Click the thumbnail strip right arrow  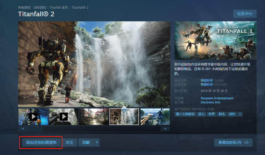click(x=165, y=129)
